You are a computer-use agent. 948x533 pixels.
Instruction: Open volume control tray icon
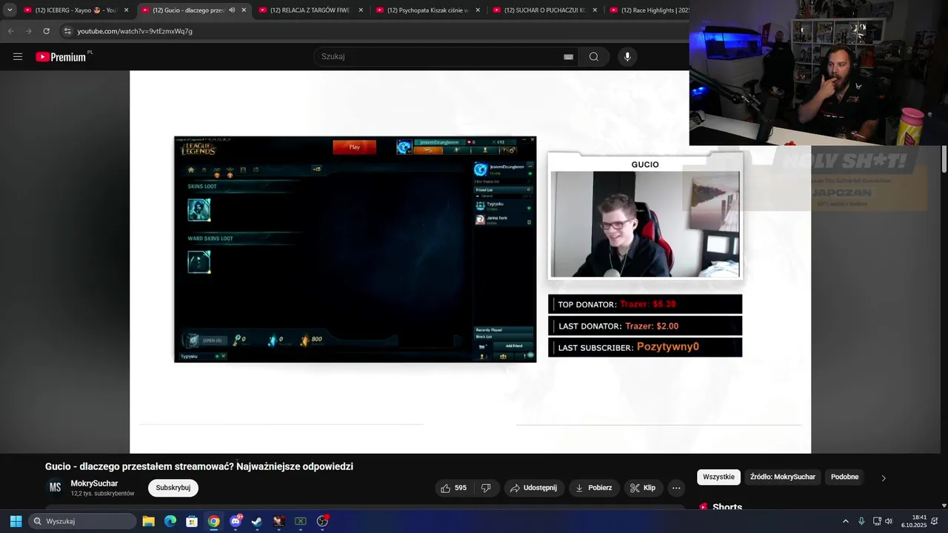[x=889, y=521]
